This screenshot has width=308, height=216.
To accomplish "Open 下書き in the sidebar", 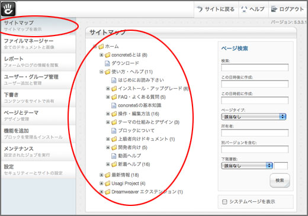I will pyautogui.click(x=38, y=98).
